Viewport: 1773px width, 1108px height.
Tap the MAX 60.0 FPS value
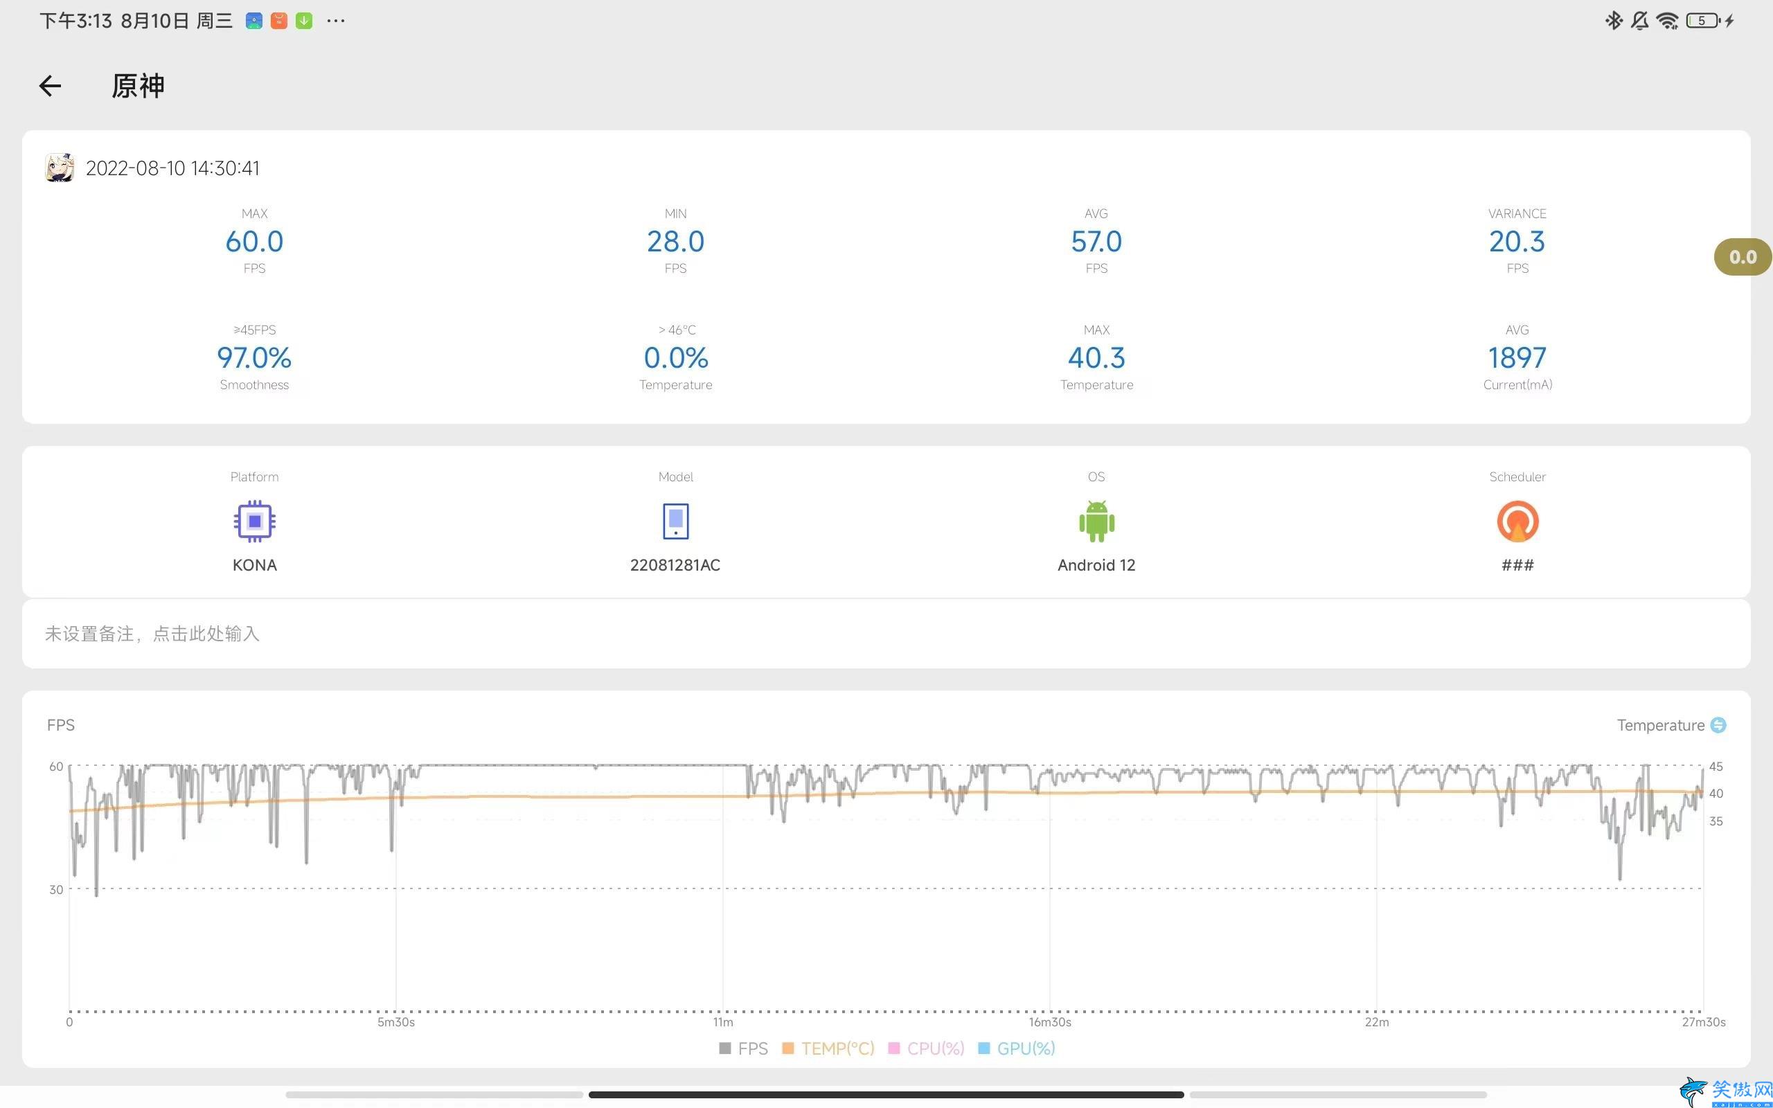coord(254,241)
